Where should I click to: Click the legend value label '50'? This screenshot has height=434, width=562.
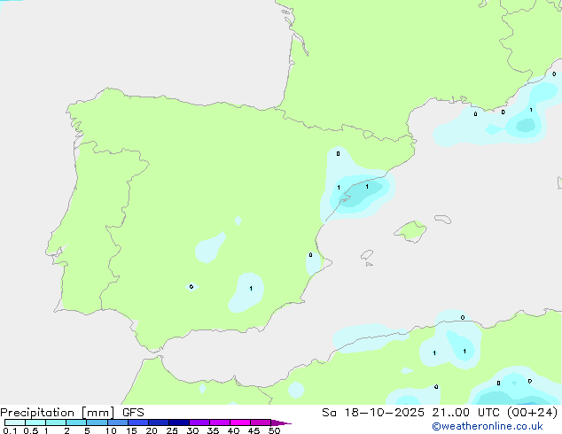pyautogui.click(x=274, y=430)
